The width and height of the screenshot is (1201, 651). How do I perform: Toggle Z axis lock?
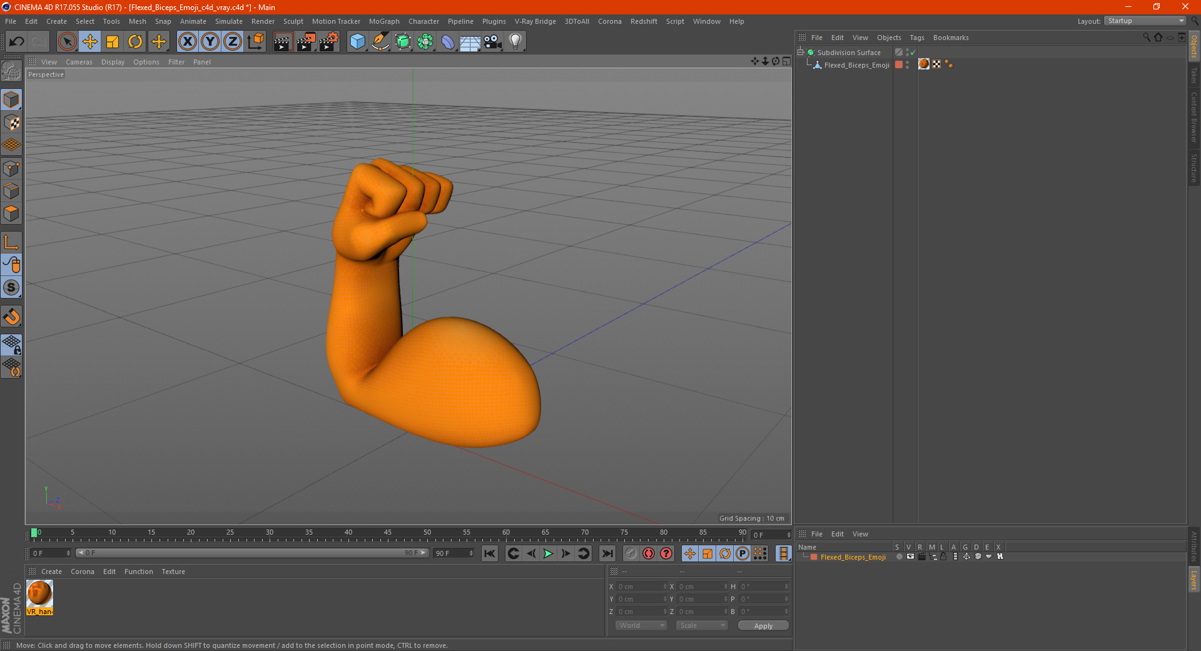coord(233,42)
